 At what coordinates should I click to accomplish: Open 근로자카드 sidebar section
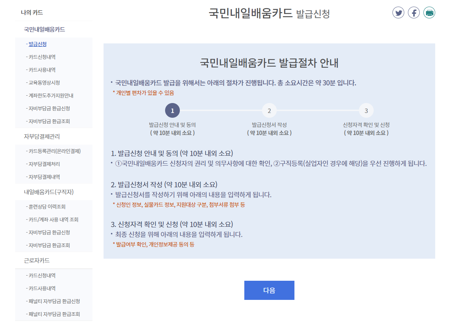click(x=37, y=261)
